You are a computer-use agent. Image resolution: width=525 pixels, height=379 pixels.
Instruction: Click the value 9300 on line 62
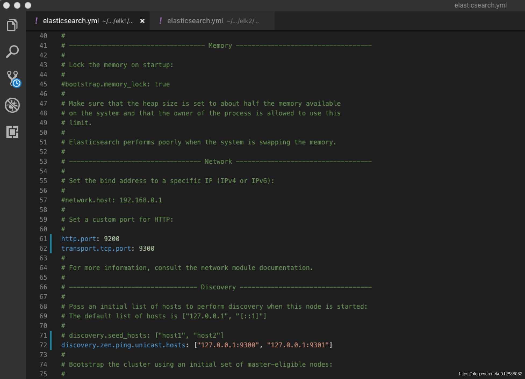[x=147, y=248]
